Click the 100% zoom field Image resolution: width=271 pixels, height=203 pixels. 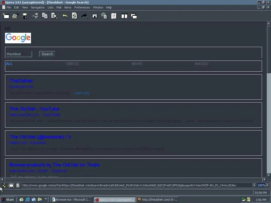coord(261,185)
